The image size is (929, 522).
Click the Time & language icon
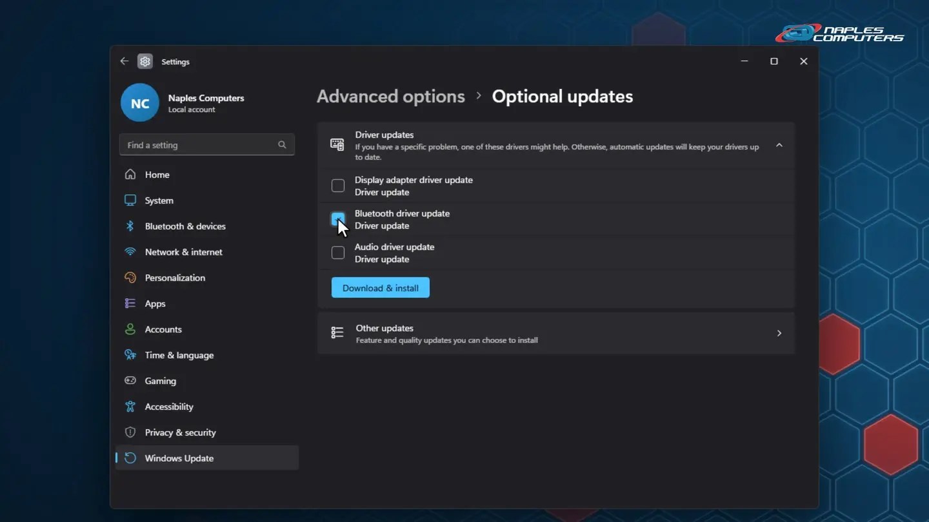coord(130,355)
